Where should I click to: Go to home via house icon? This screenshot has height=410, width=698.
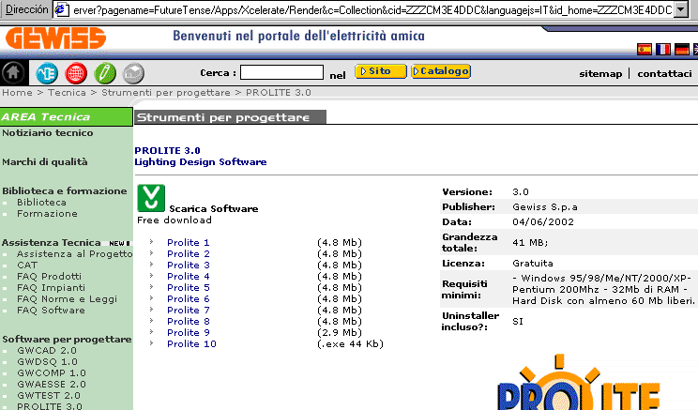(x=13, y=72)
